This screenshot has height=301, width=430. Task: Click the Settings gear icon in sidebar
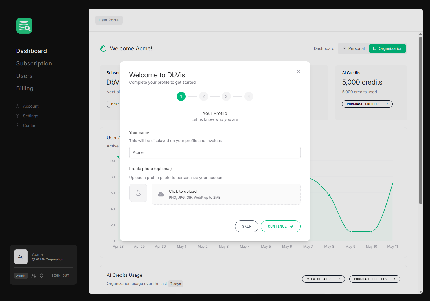point(17,116)
